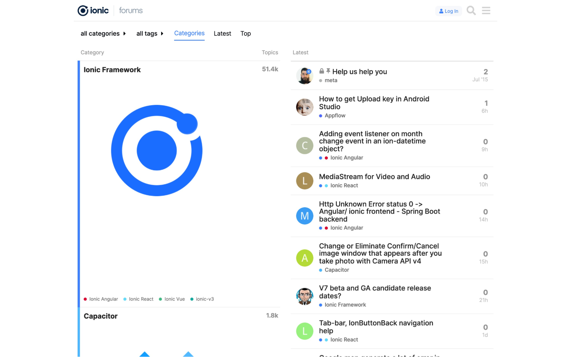Image resolution: width=571 pixels, height=357 pixels.
Task: Open the search magnifier icon
Action: pos(471,11)
